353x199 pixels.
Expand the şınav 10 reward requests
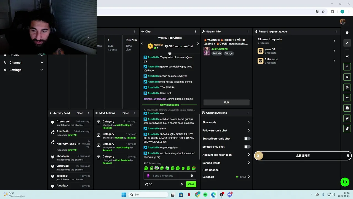(x=297, y=51)
